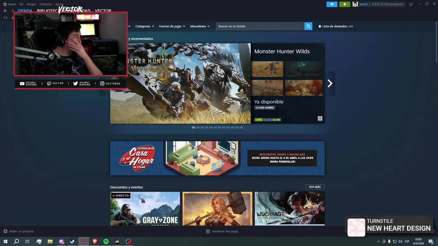Select the second carousel page dot
Image resolution: width=438 pixels, height=246 pixels.
coord(198,127)
